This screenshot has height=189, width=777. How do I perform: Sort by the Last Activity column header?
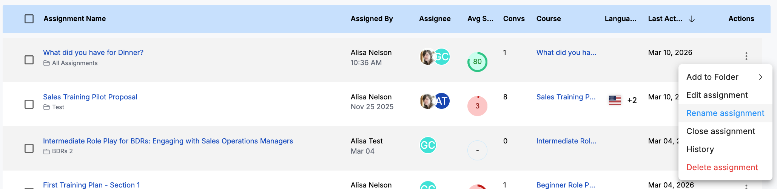pos(665,19)
